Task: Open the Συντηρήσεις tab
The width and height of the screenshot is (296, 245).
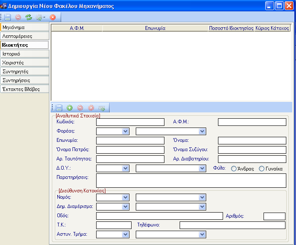Action: click(25, 80)
